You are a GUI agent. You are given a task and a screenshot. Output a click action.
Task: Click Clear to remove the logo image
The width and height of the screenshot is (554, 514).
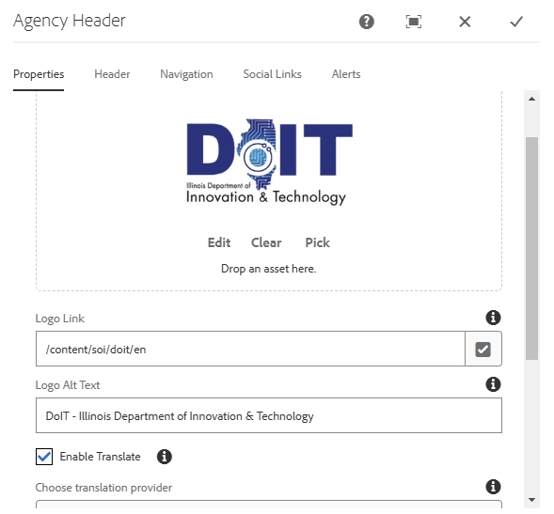pos(266,242)
